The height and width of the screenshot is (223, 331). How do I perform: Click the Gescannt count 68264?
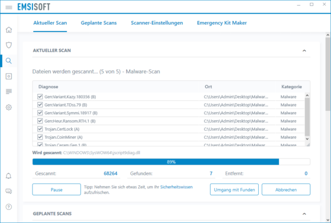110,173
